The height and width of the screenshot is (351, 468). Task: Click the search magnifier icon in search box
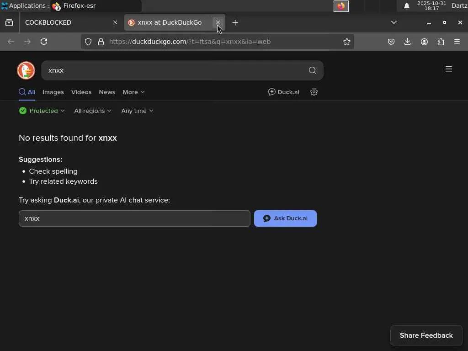312,70
